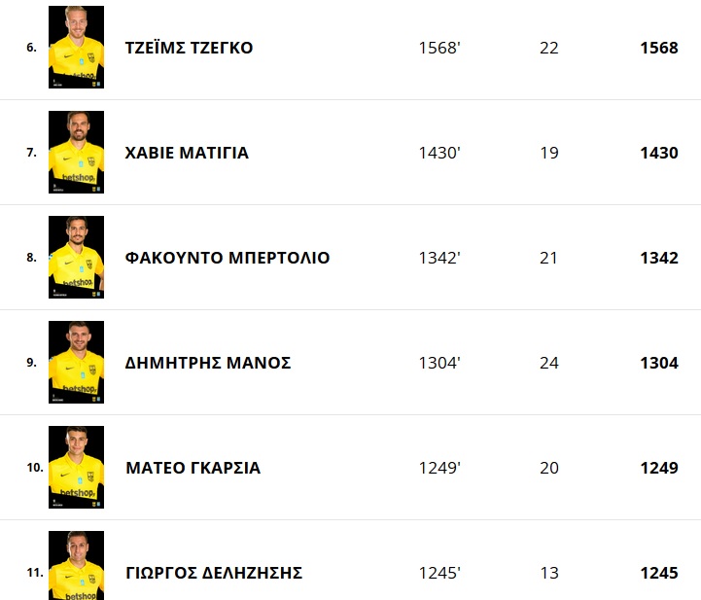
Task: Select the 1568' minutes value
Action: (439, 48)
